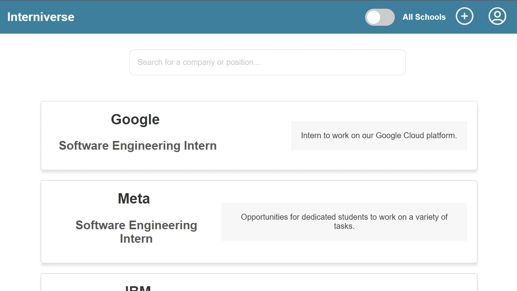Open the Software Engineering Intern title under Google

coord(138,145)
